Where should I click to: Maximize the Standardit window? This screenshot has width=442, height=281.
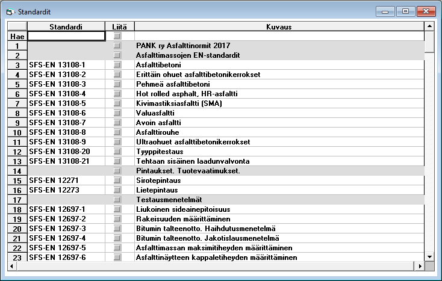pos(405,11)
